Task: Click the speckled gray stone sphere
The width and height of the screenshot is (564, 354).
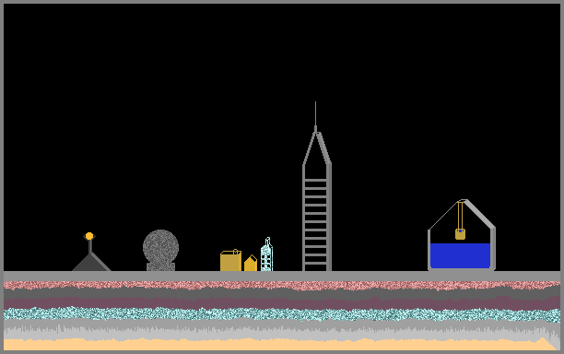Action: click(x=160, y=246)
